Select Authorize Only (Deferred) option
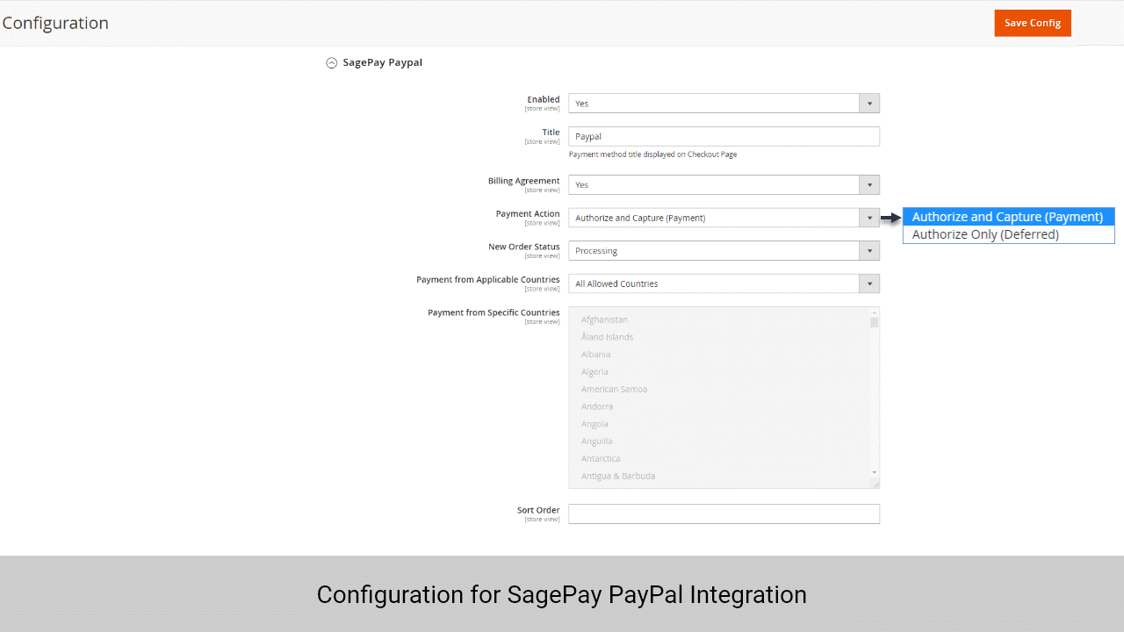Viewport: 1124px width, 632px height. tap(1009, 234)
